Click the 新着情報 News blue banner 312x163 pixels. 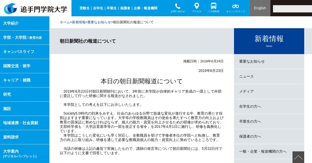269,41
